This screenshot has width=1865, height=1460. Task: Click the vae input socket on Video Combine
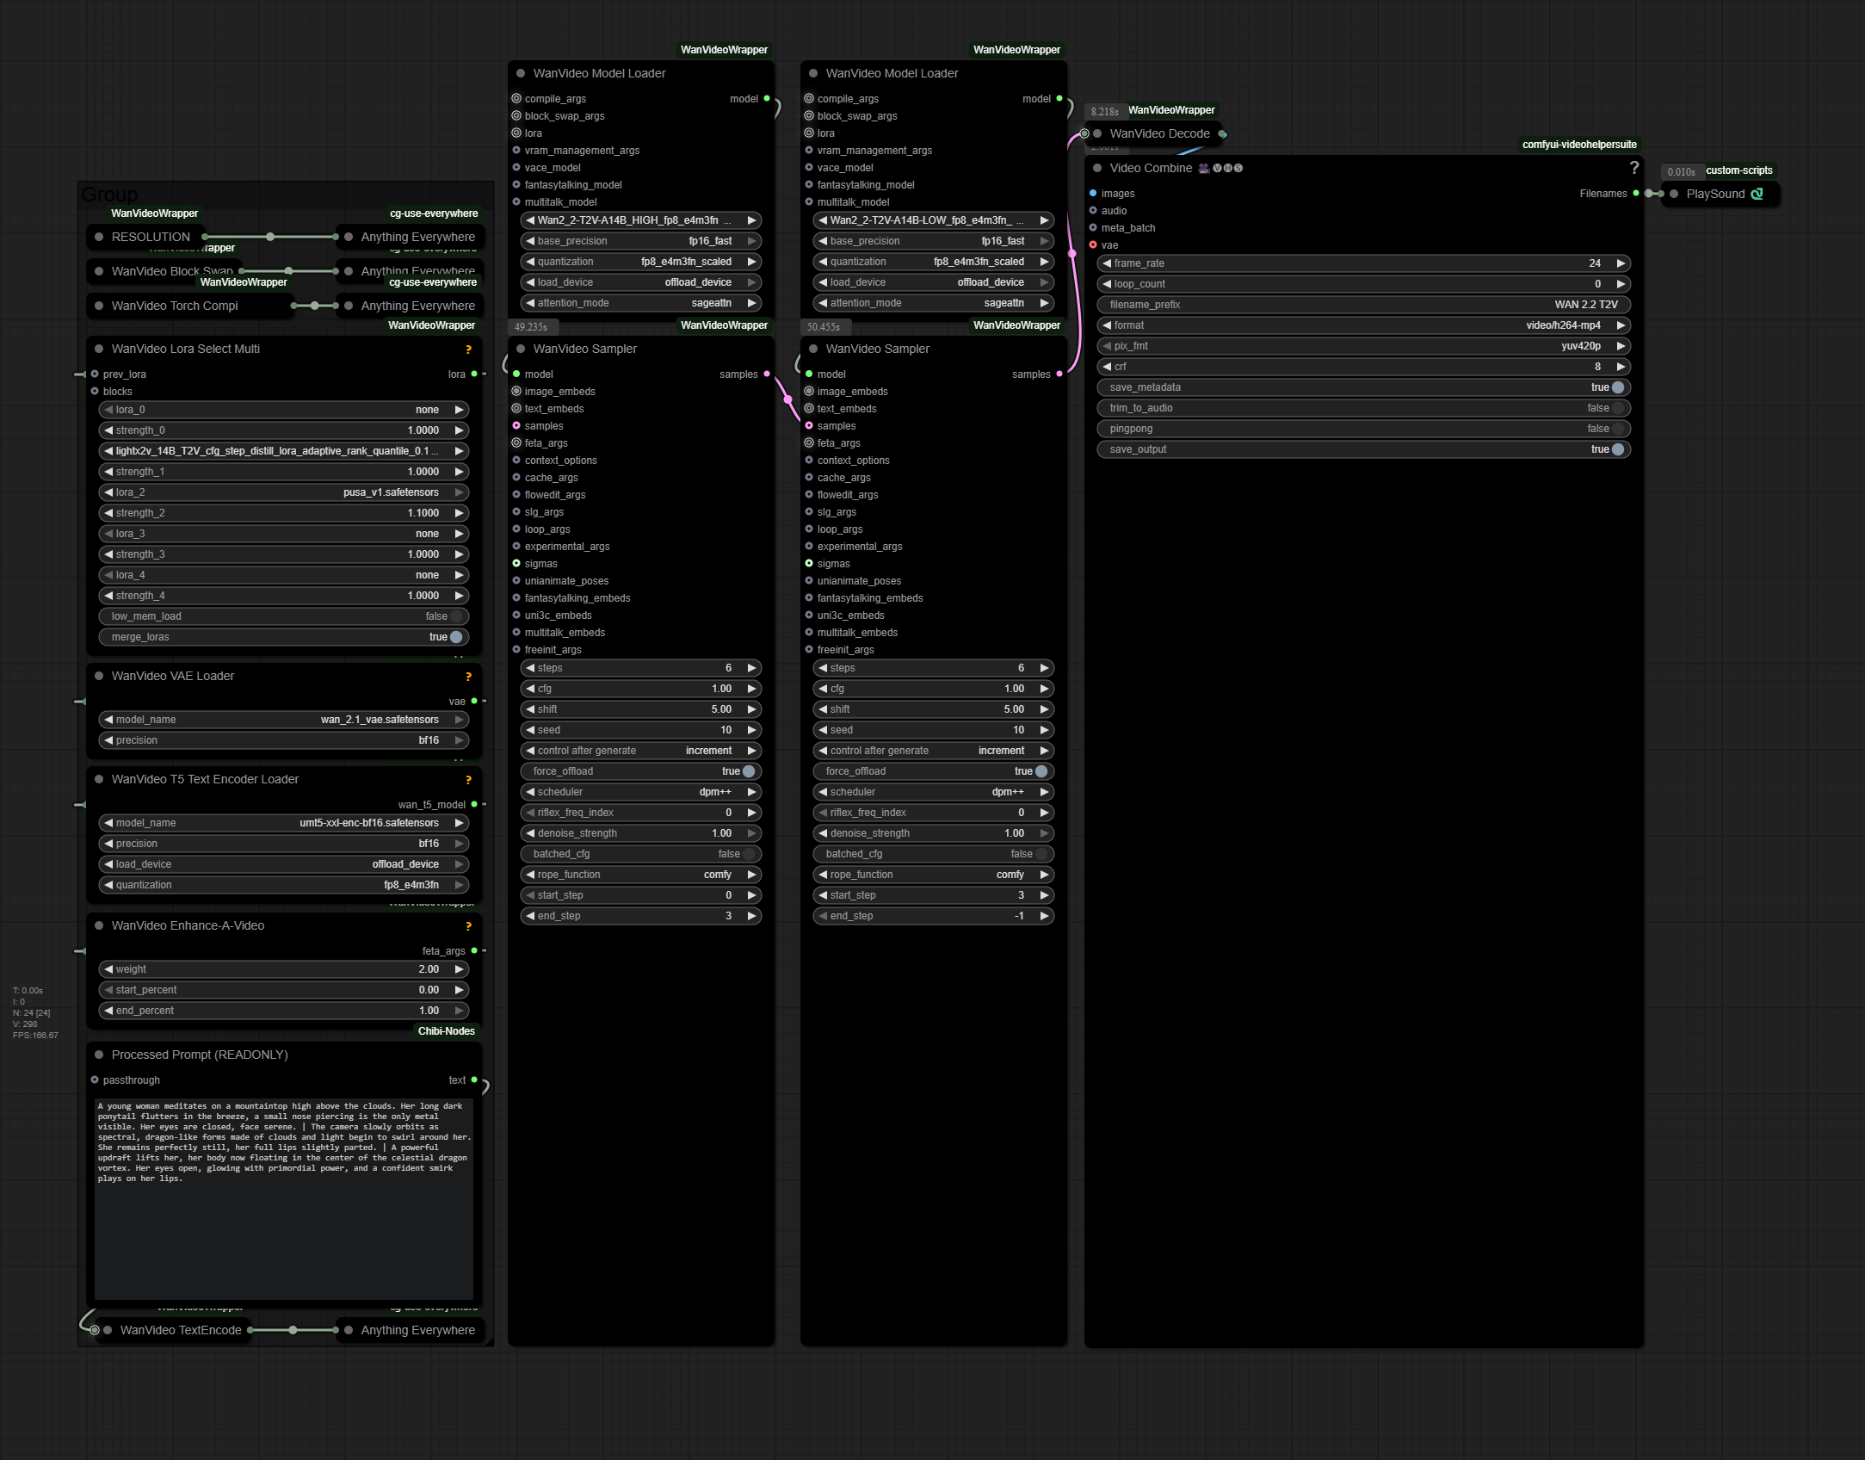[1093, 245]
